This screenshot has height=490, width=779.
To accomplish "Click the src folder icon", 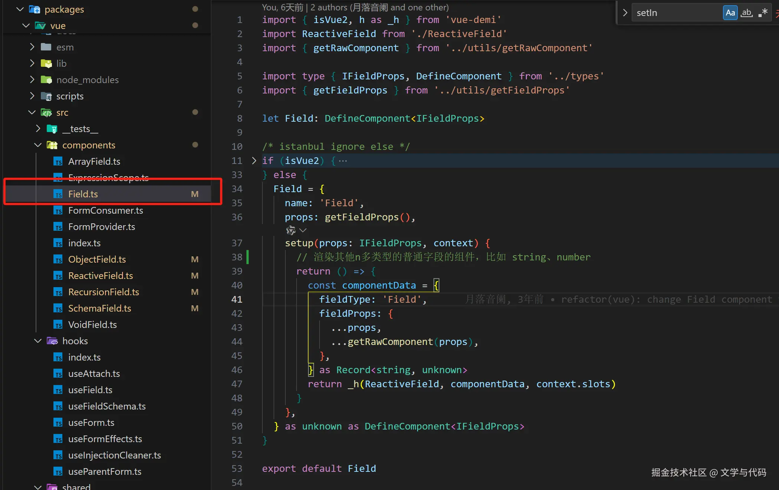I will coord(46,112).
